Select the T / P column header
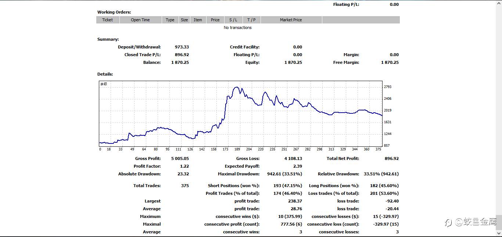This screenshot has height=237, width=502. pyautogui.click(x=251, y=20)
